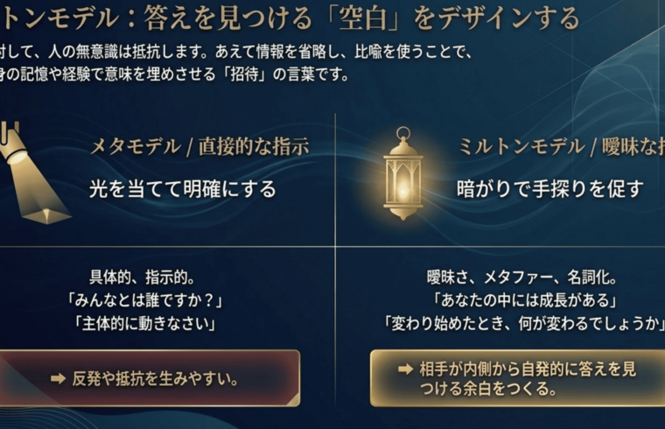Click the subtitle line ending with 「招待」の言葉です

tap(175, 74)
